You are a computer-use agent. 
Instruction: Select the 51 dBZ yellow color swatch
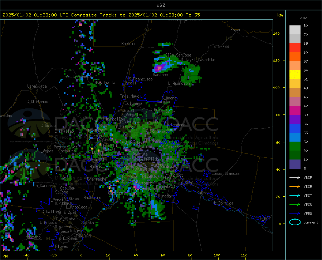click(x=295, y=75)
